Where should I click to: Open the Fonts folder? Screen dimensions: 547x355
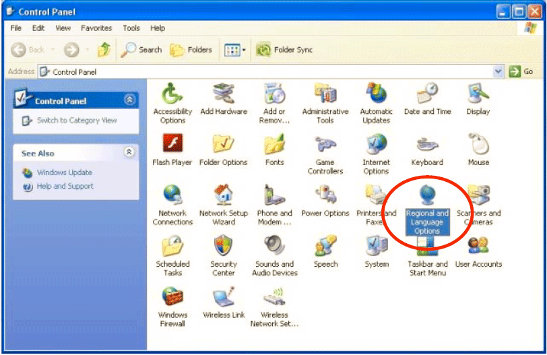[x=275, y=144]
